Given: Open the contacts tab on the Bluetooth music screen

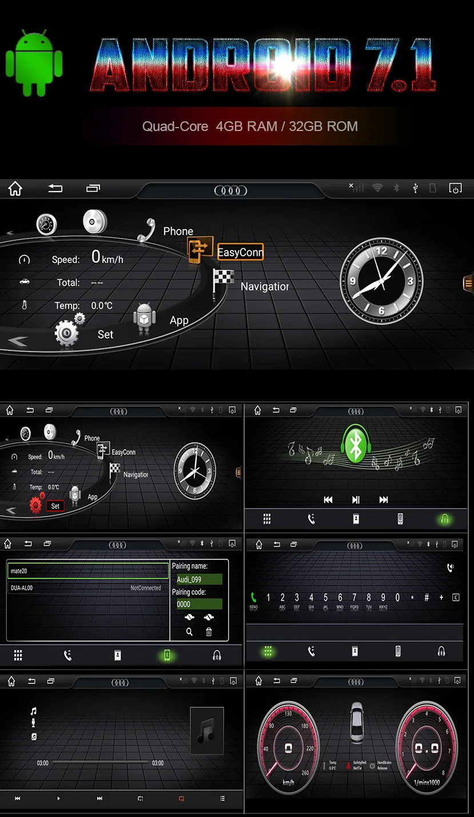Looking at the screenshot, I should [356, 519].
